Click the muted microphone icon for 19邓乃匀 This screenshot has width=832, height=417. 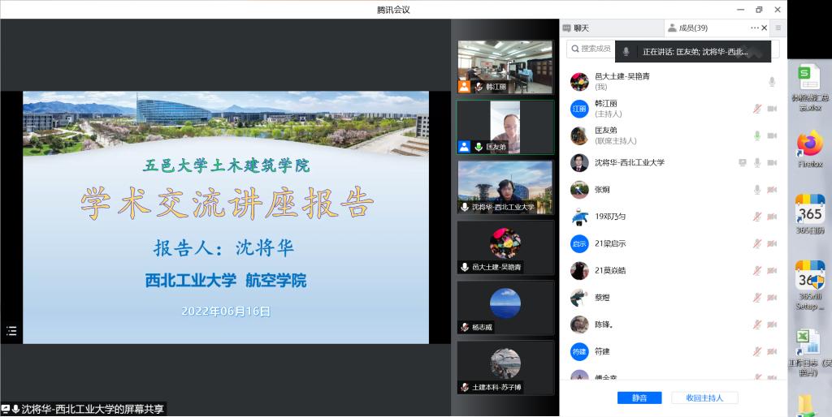point(757,217)
